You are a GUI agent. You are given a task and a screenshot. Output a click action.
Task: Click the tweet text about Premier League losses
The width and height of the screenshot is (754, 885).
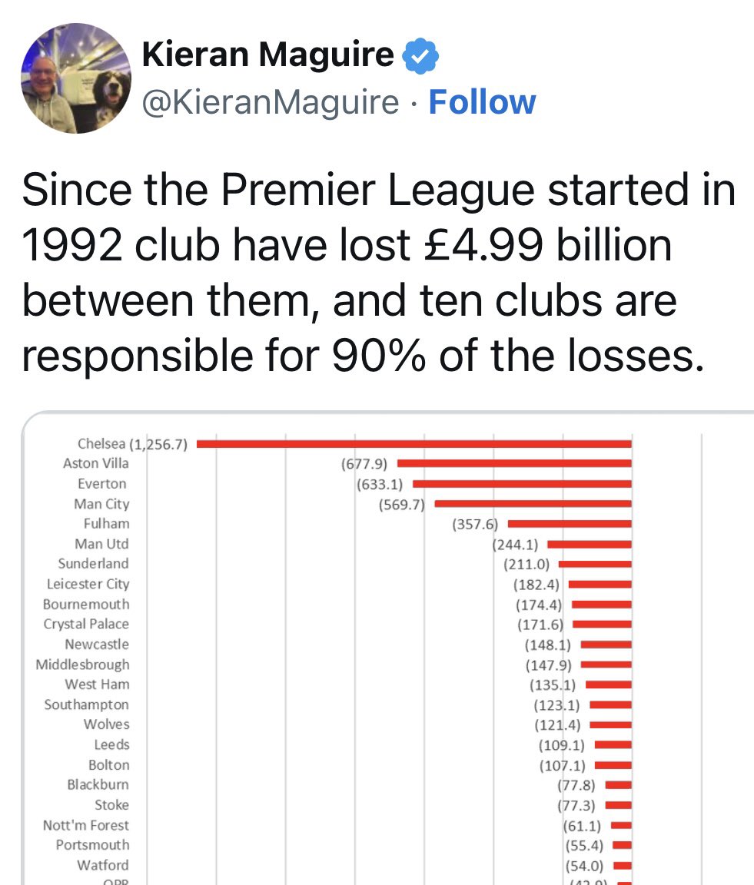point(377,273)
